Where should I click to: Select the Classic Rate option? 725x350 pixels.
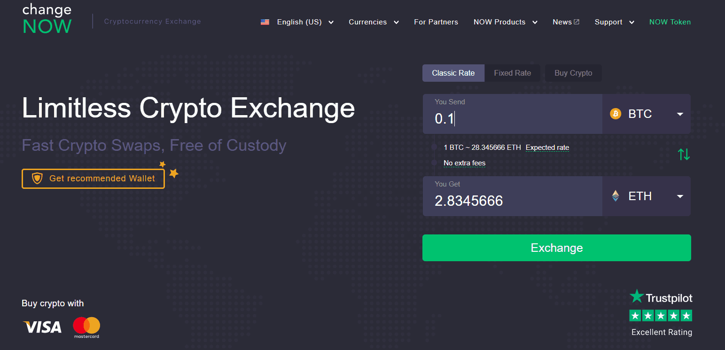pyautogui.click(x=453, y=73)
